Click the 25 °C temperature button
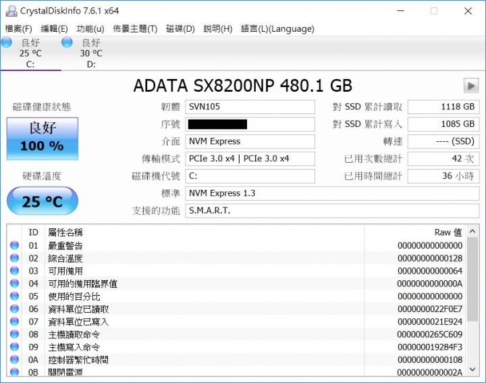 [42, 201]
